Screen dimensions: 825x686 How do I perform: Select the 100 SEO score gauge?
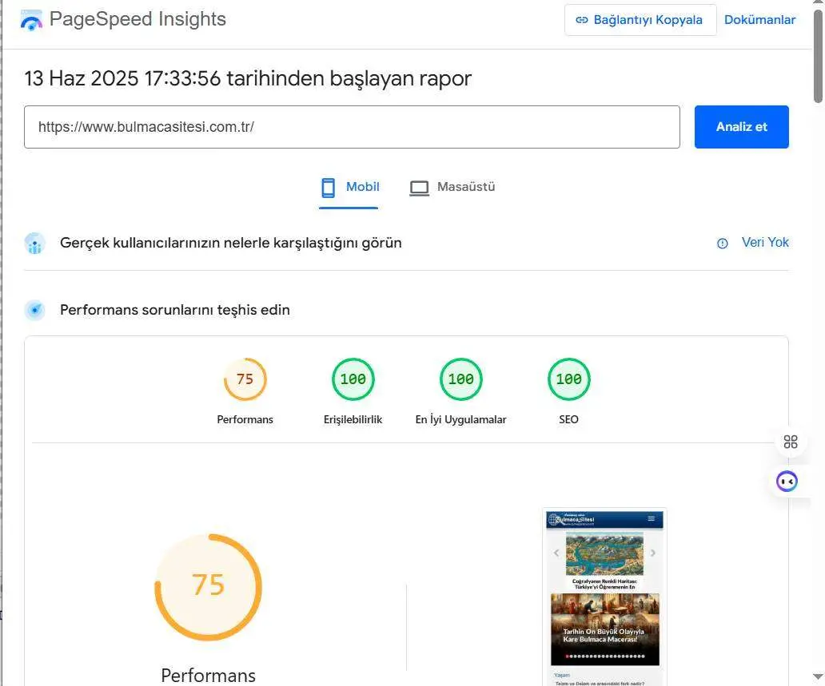click(x=568, y=379)
